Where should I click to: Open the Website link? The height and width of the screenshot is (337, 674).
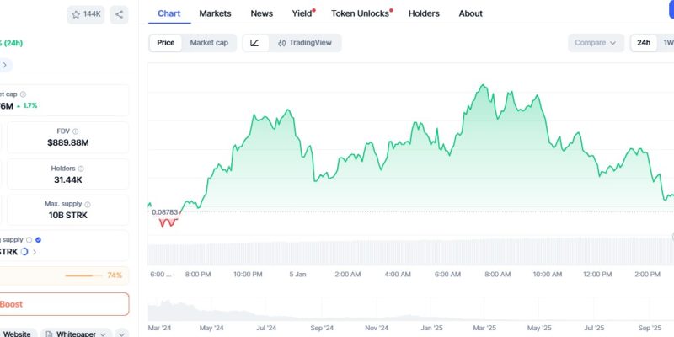(17, 334)
